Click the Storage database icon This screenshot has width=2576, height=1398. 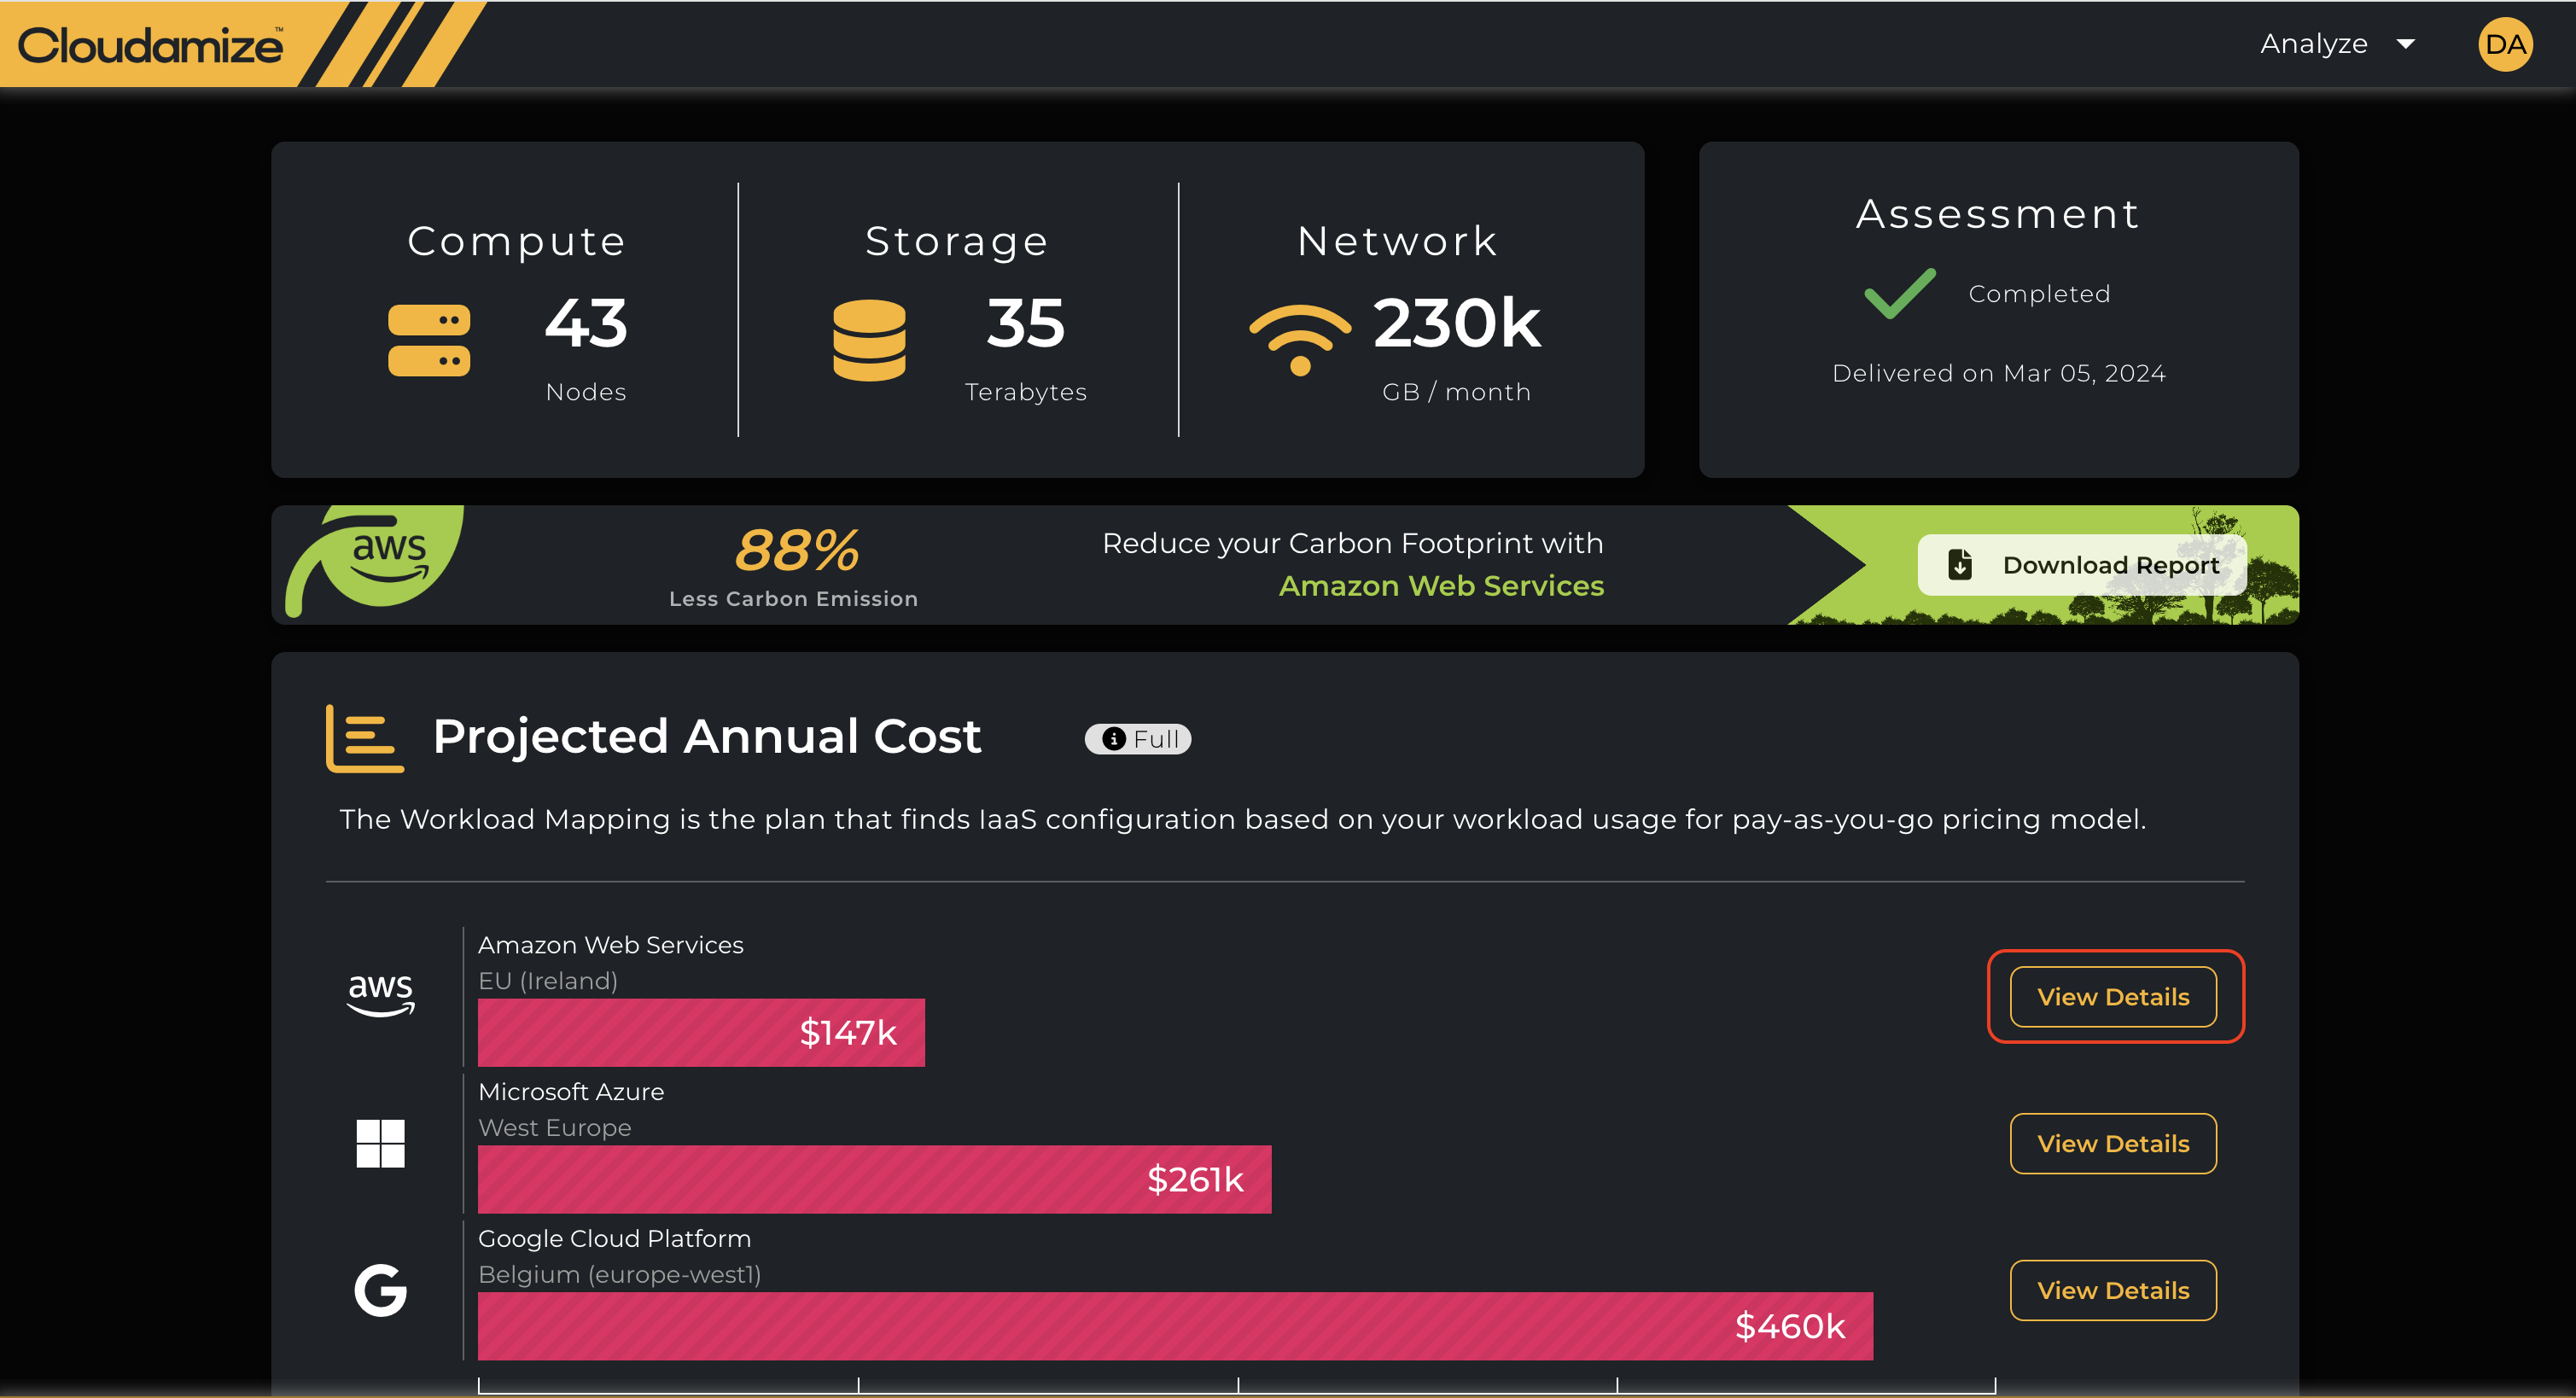coord(869,340)
